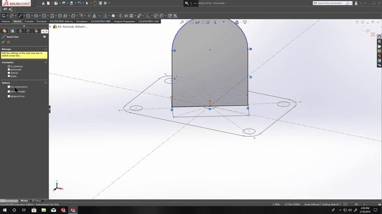Enable the For construction checkbox
The image size is (382, 214).
[9, 87]
